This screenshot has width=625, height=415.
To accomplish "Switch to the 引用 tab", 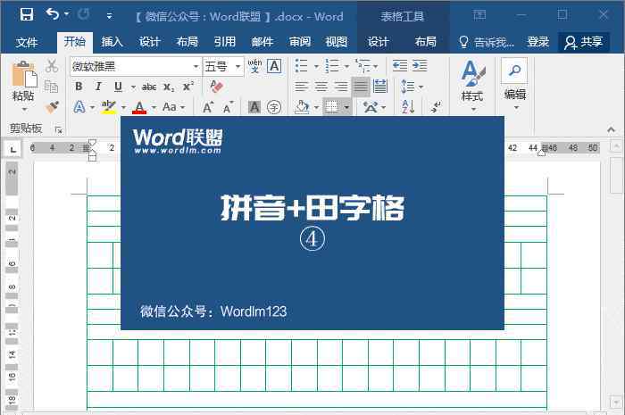I will tap(225, 41).
